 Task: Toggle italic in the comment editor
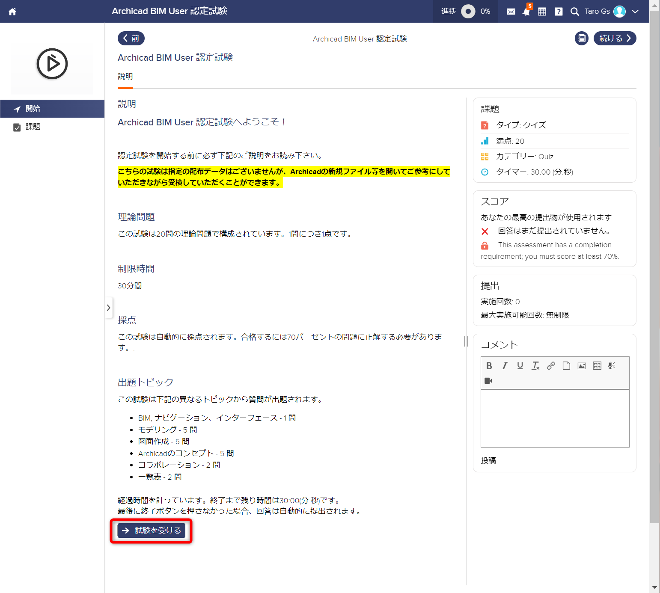click(x=505, y=366)
